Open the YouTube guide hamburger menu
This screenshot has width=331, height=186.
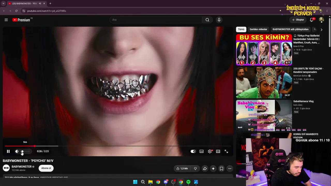tap(6, 20)
